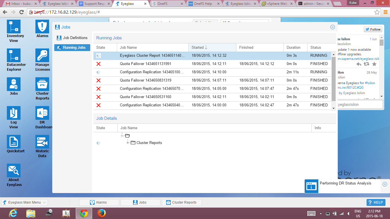This screenshot has width=390, height=219.
Task: Click the Cluster Reports taskbar button
Action: click(182, 202)
